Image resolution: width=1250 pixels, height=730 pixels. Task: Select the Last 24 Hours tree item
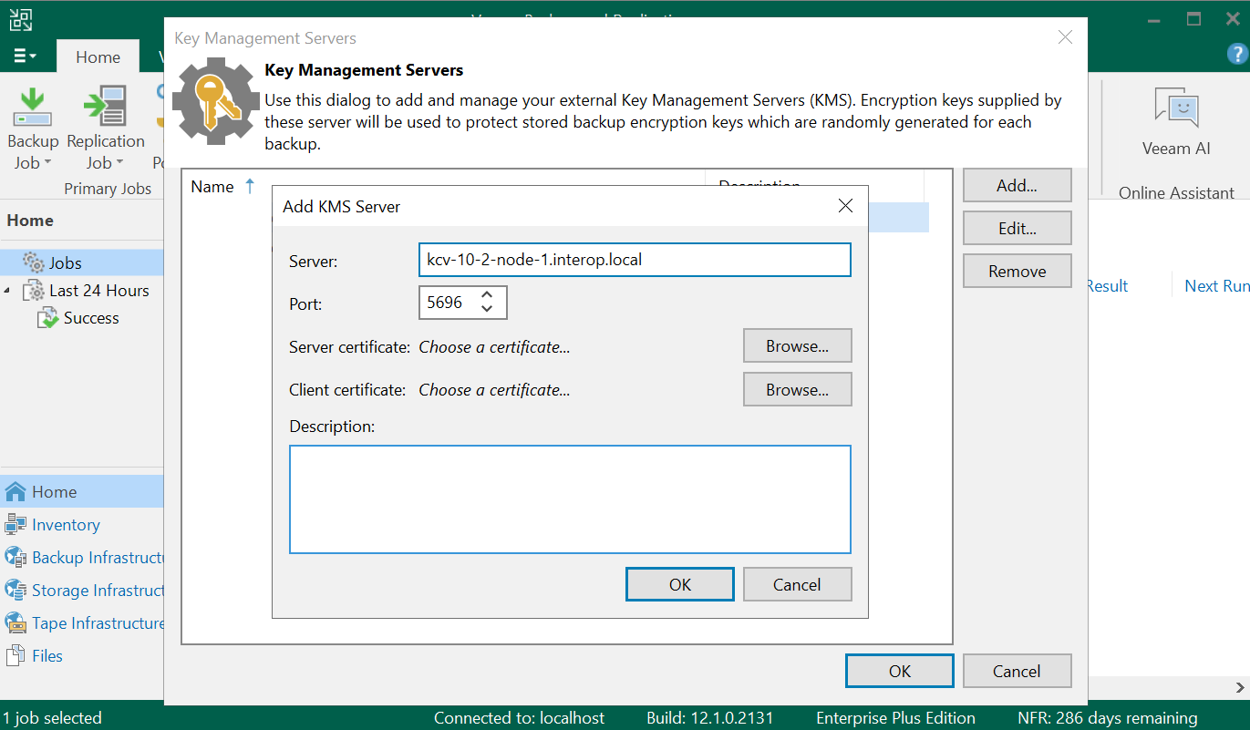(x=98, y=291)
